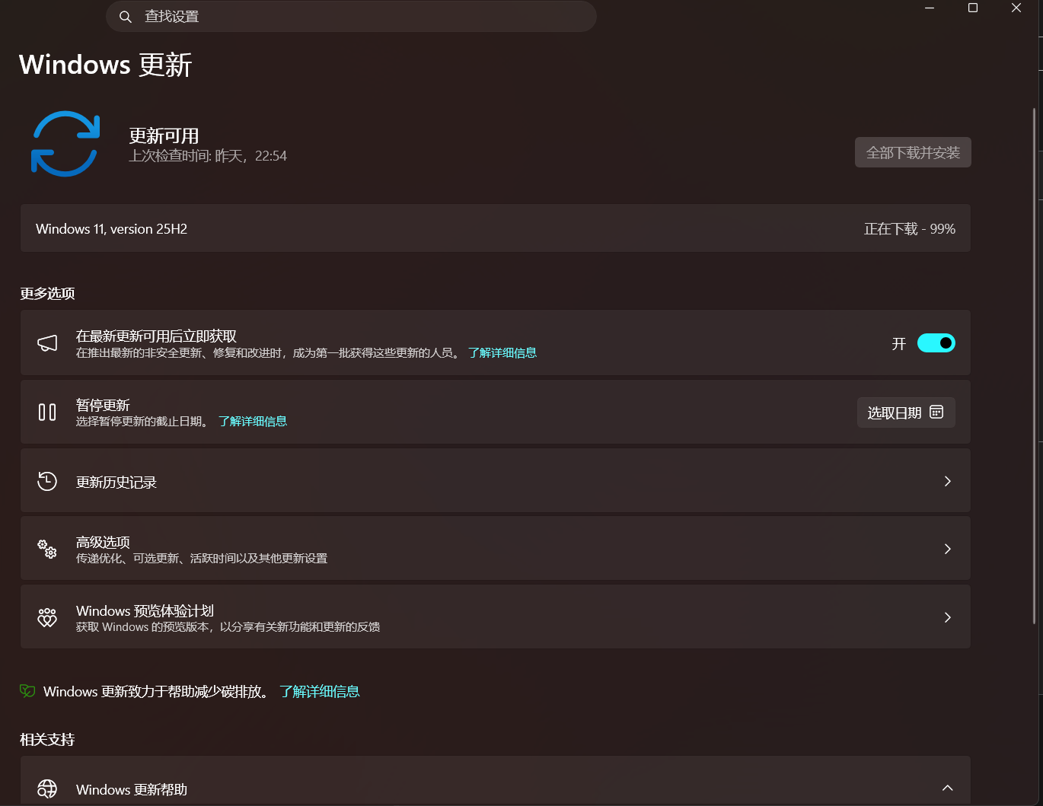Click the 在最新更新可用后立即获取 title
1043x806 pixels.
tap(156, 336)
